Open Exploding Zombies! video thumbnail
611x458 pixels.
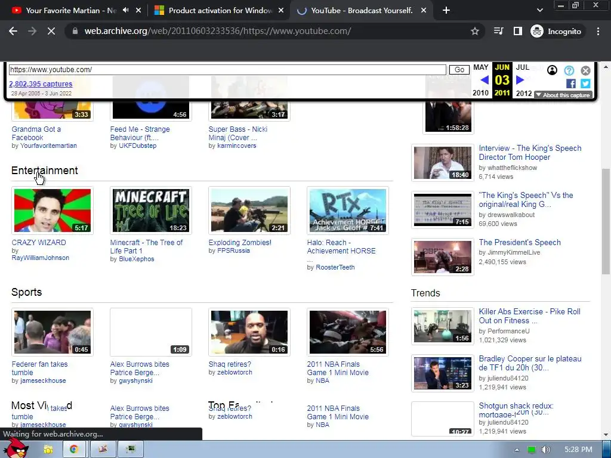pos(249,211)
